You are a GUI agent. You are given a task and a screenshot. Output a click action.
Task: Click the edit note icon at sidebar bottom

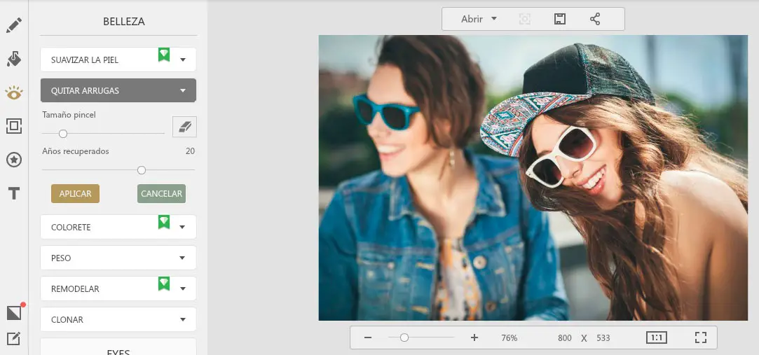pos(13,339)
